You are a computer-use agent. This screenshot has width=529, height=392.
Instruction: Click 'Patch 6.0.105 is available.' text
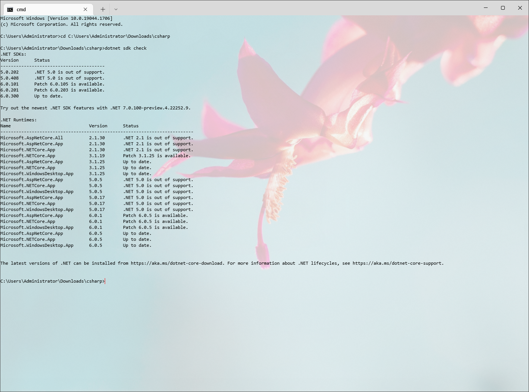coord(69,84)
